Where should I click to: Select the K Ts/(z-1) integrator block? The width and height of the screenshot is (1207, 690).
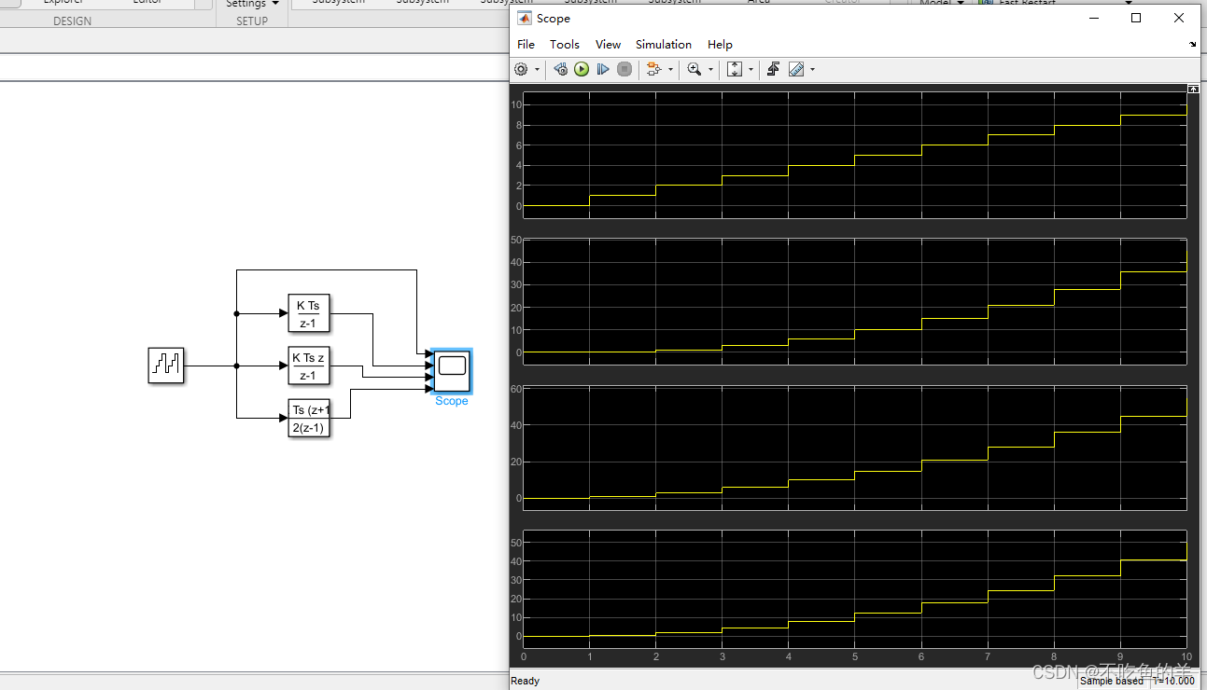click(x=308, y=313)
